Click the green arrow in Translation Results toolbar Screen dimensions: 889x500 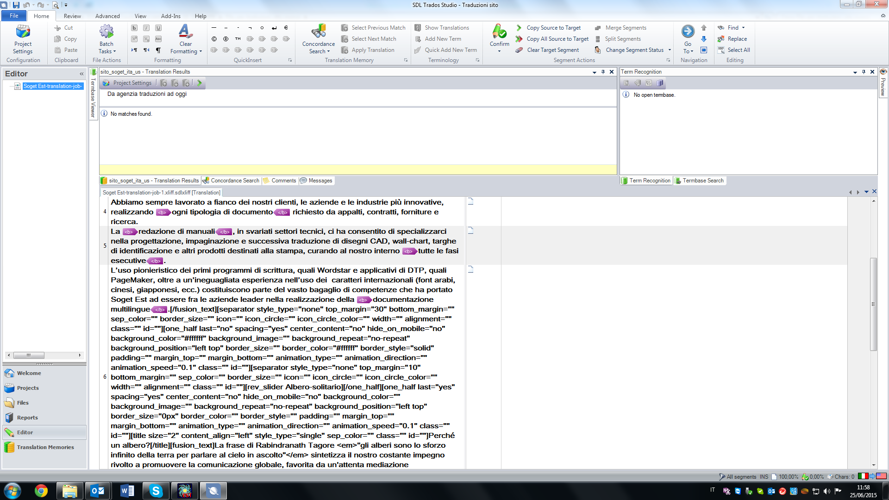[200, 83]
